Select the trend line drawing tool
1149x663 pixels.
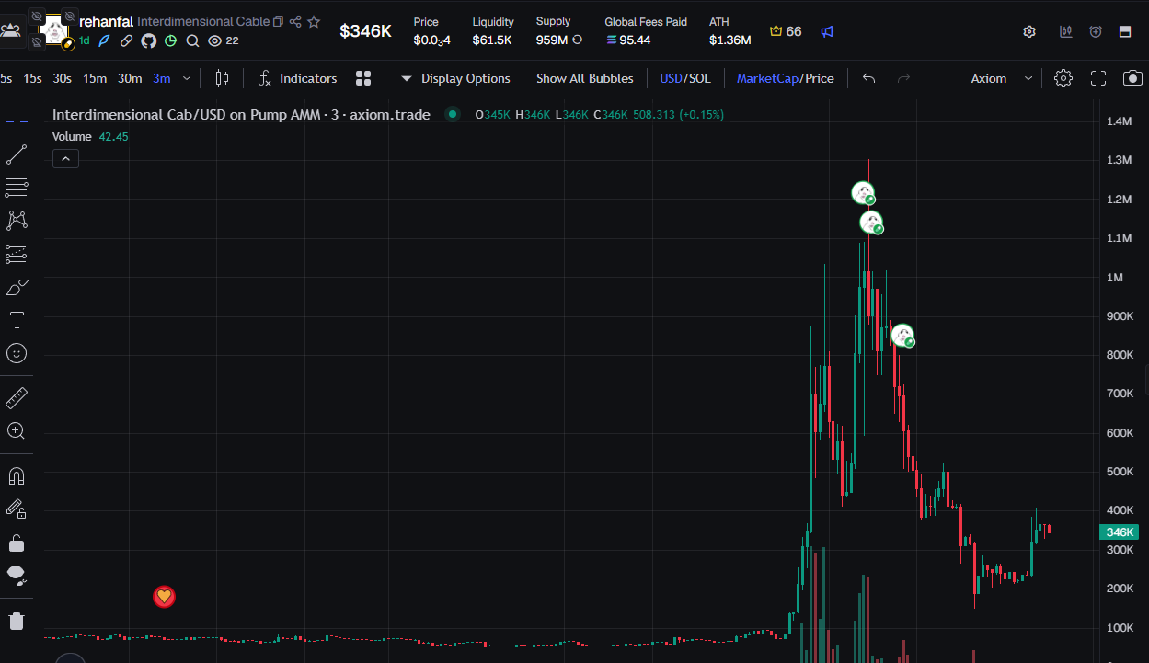pyautogui.click(x=17, y=154)
